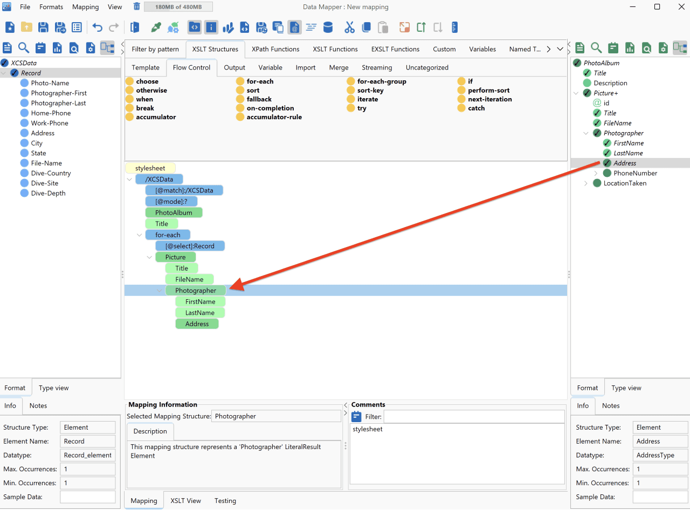Select the stylesheet root node
The width and height of the screenshot is (690, 510).
pyautogui.click(x=150, y=168)
